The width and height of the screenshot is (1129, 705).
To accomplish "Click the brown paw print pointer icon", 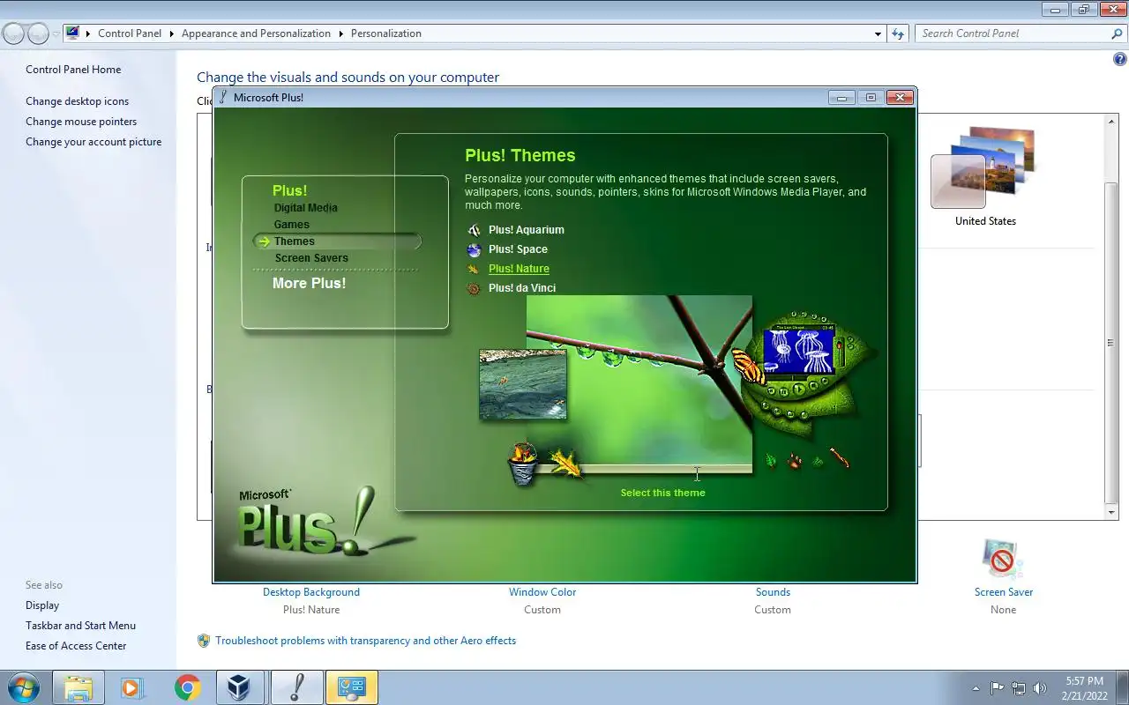I will [x=795, y=460].
